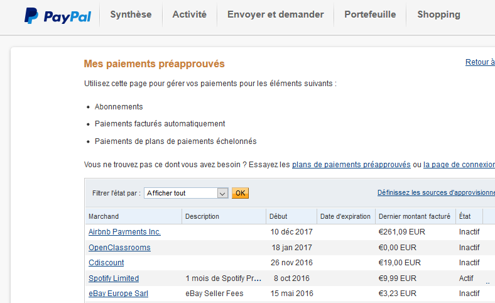
Task: Open Définissez les sources d'approvisionnement link
Action: coord(436,192)
